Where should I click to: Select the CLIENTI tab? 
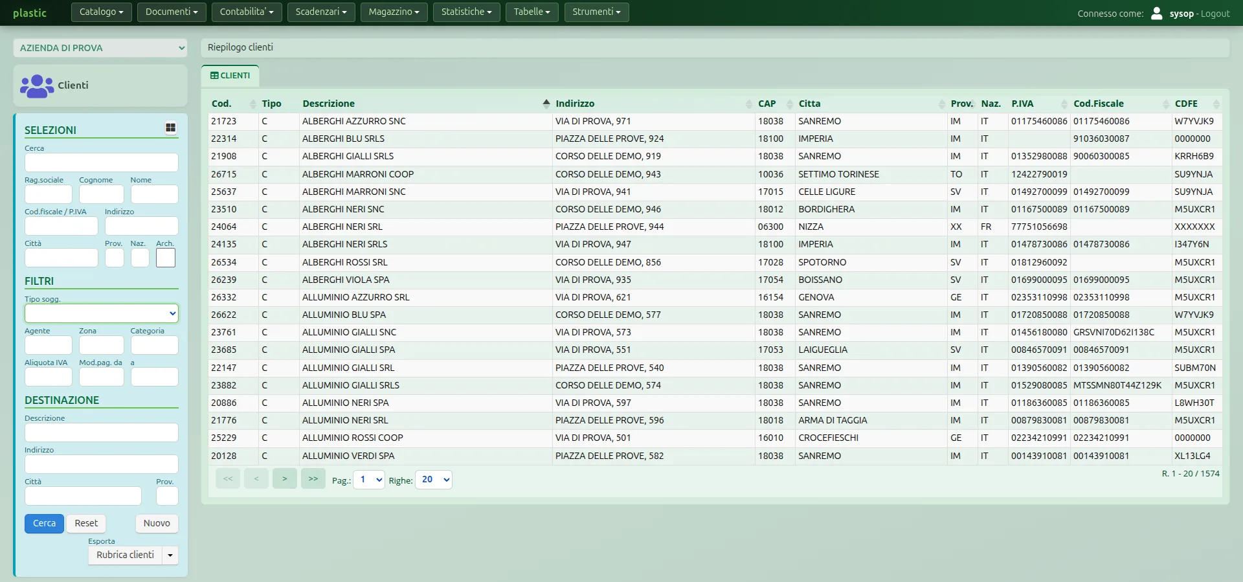tap(230, 76)
